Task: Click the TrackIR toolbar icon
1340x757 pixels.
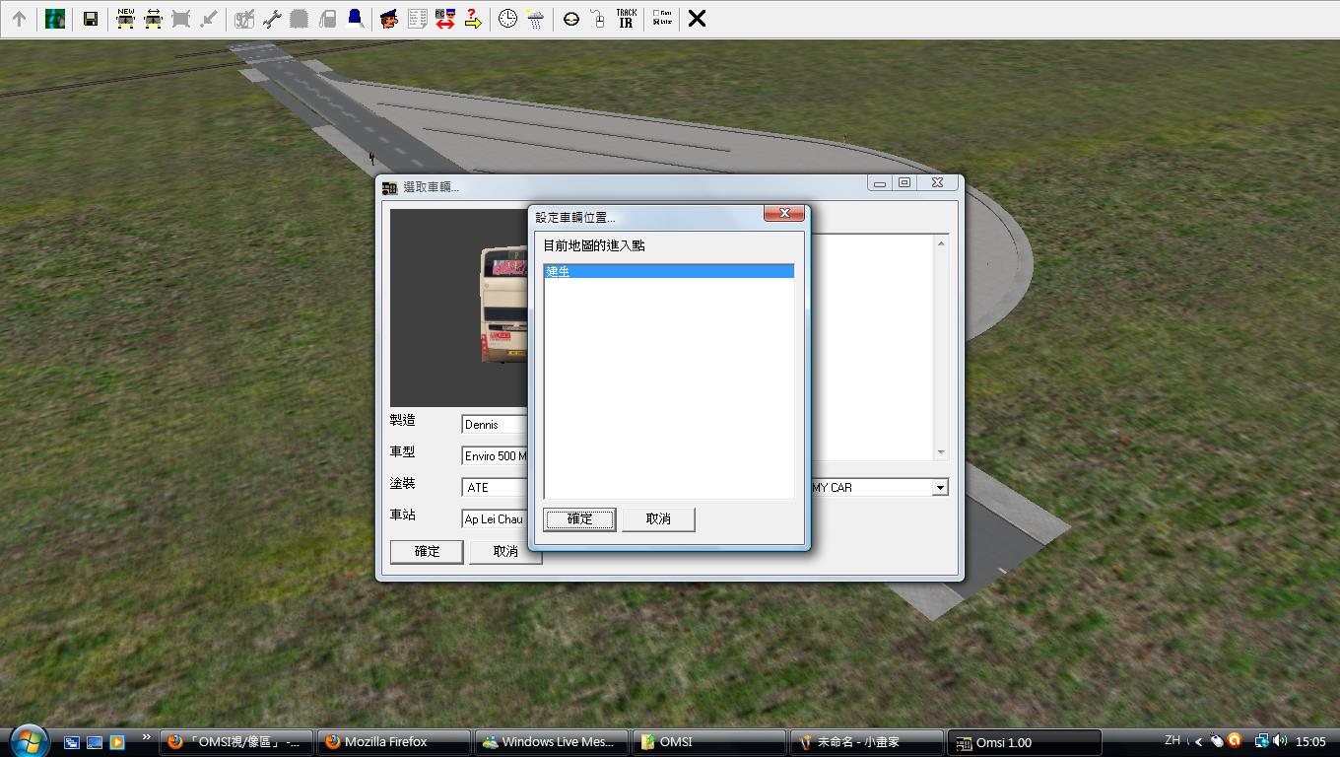Action: [626, 19]
